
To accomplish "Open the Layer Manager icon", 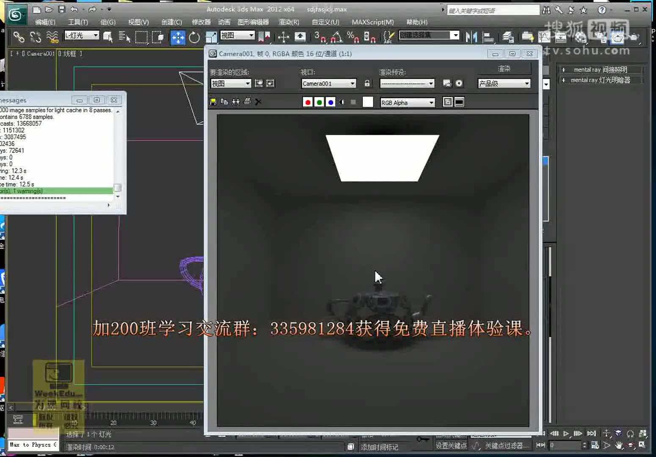I will [x=508, y=37].
